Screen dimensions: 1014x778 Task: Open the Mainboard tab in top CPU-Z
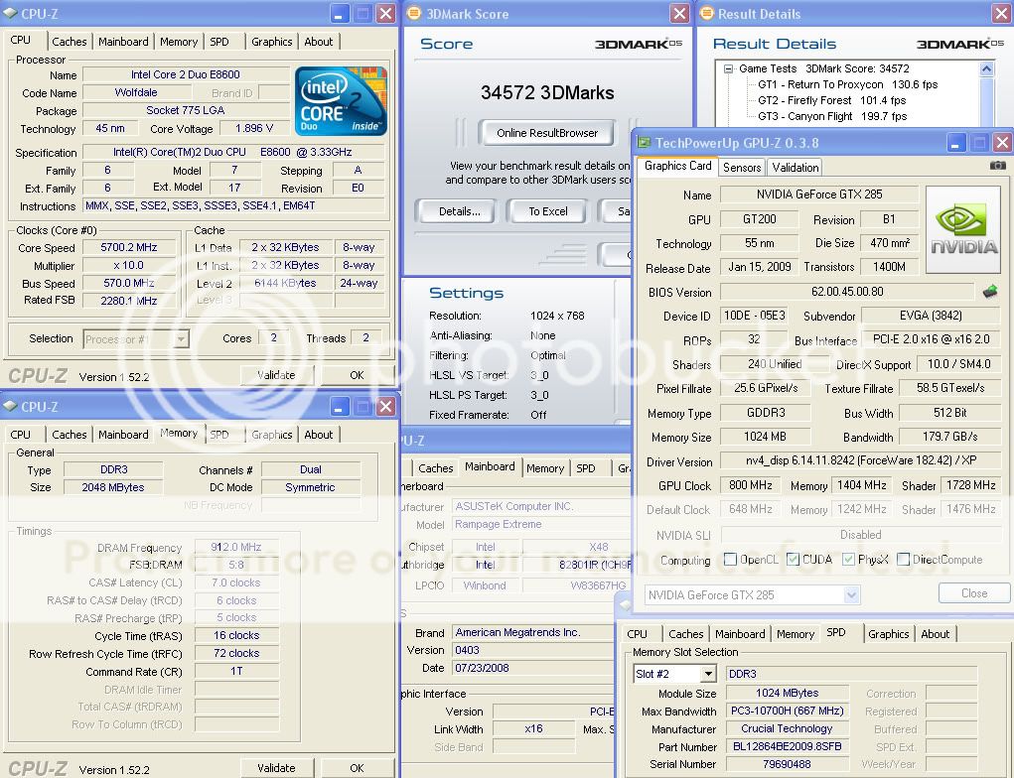click(x=123, y=42)
